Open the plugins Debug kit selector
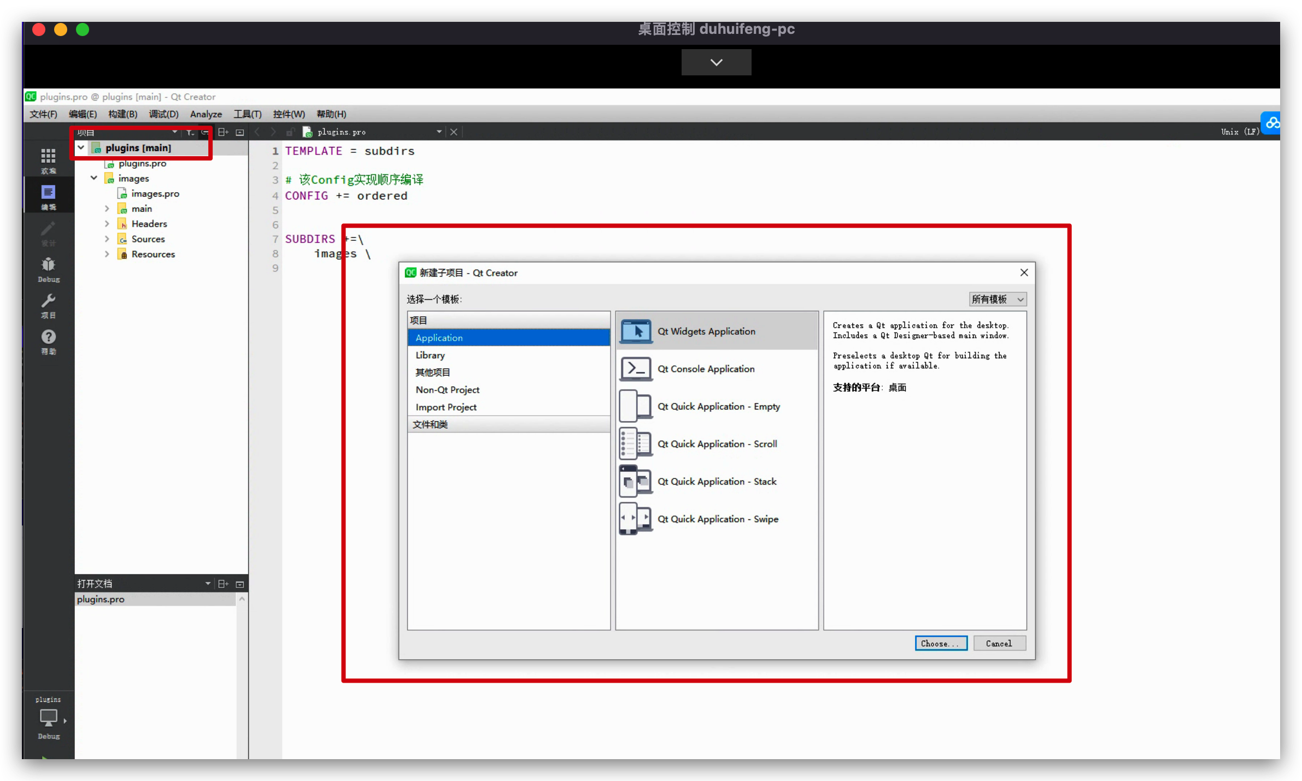The width and height of the screenshot is (1302, 781). [48, 719]
